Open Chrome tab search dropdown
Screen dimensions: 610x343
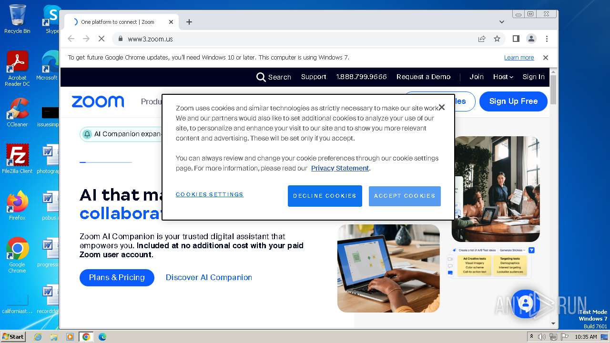coord(502,22)
